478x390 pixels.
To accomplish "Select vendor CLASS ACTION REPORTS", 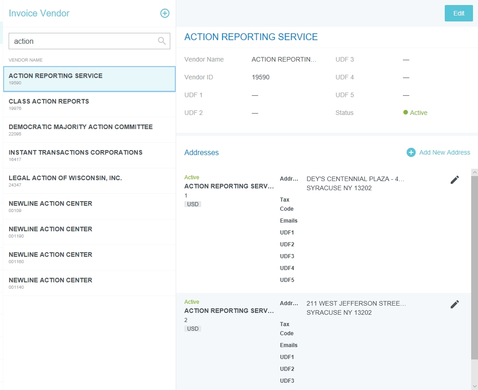I will 89,104.
